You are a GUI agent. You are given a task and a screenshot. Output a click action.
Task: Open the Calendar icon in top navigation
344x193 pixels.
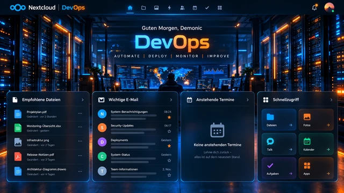(x=195, y=8)
